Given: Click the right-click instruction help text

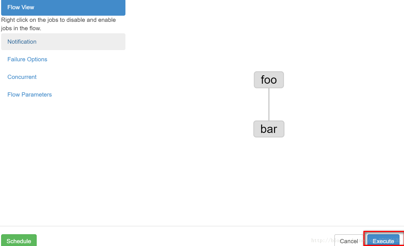Looking at the screenshot, I should 58,24.
